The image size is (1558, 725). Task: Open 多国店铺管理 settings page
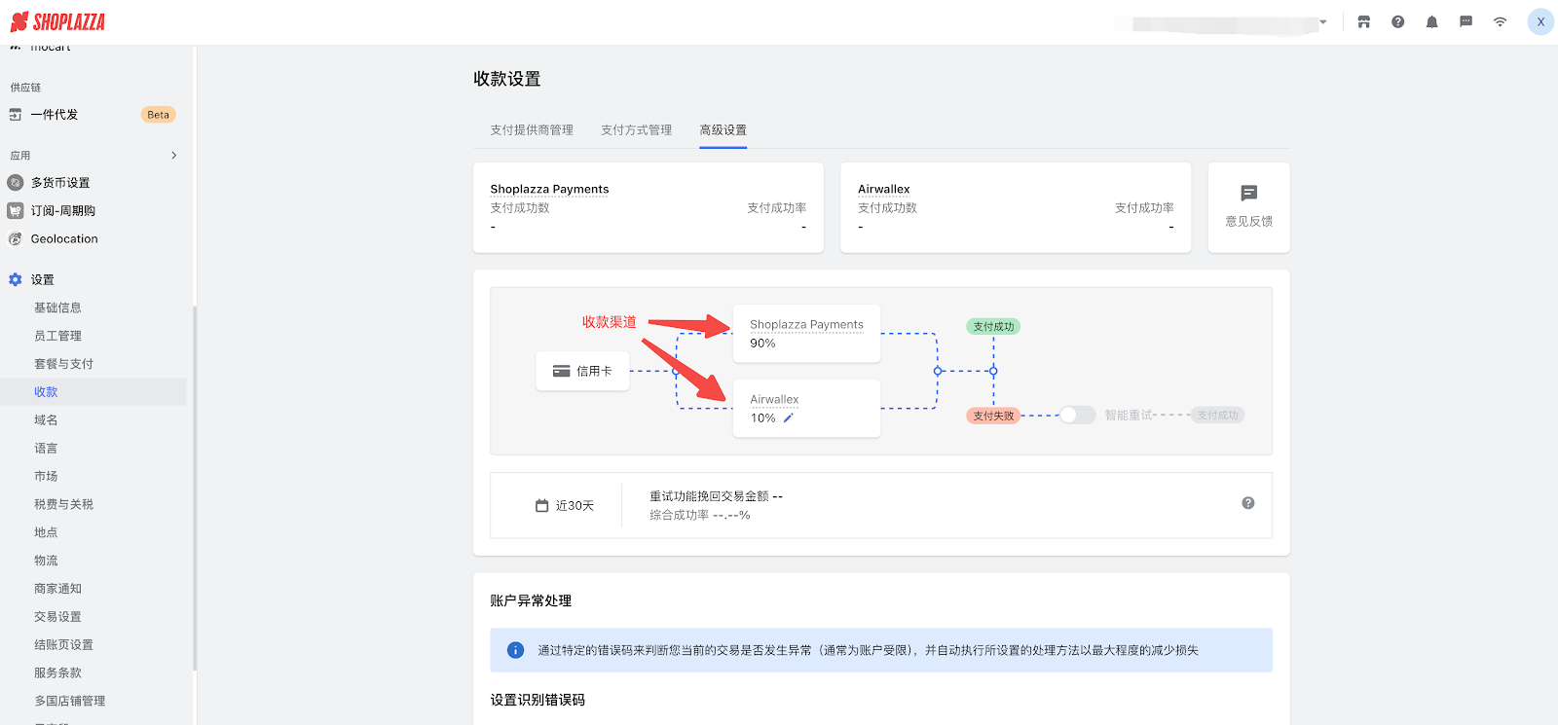pos(69,701)
